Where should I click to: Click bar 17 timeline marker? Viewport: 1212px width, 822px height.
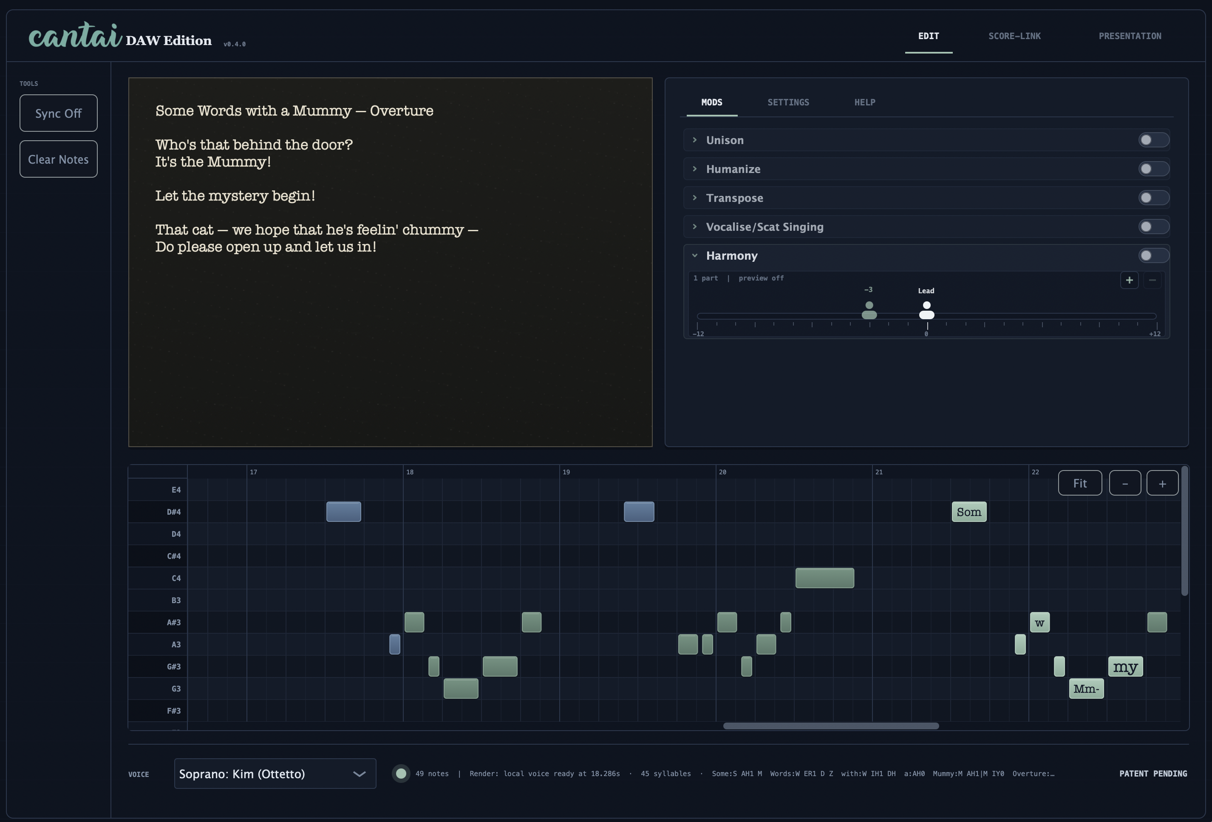(253, 472)
